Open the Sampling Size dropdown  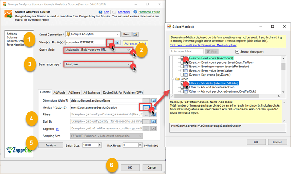click(x=106, y=136)
